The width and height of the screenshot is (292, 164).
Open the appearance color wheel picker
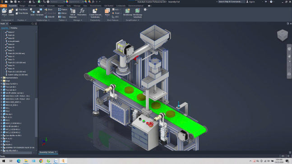[x=67, y=2]
